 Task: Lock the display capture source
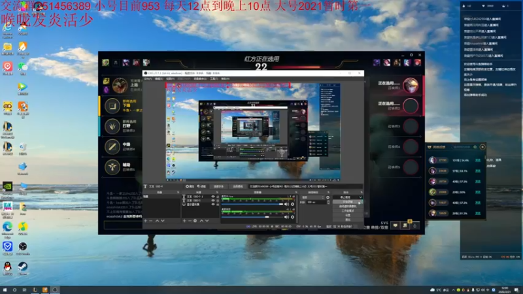coord(218,204)
